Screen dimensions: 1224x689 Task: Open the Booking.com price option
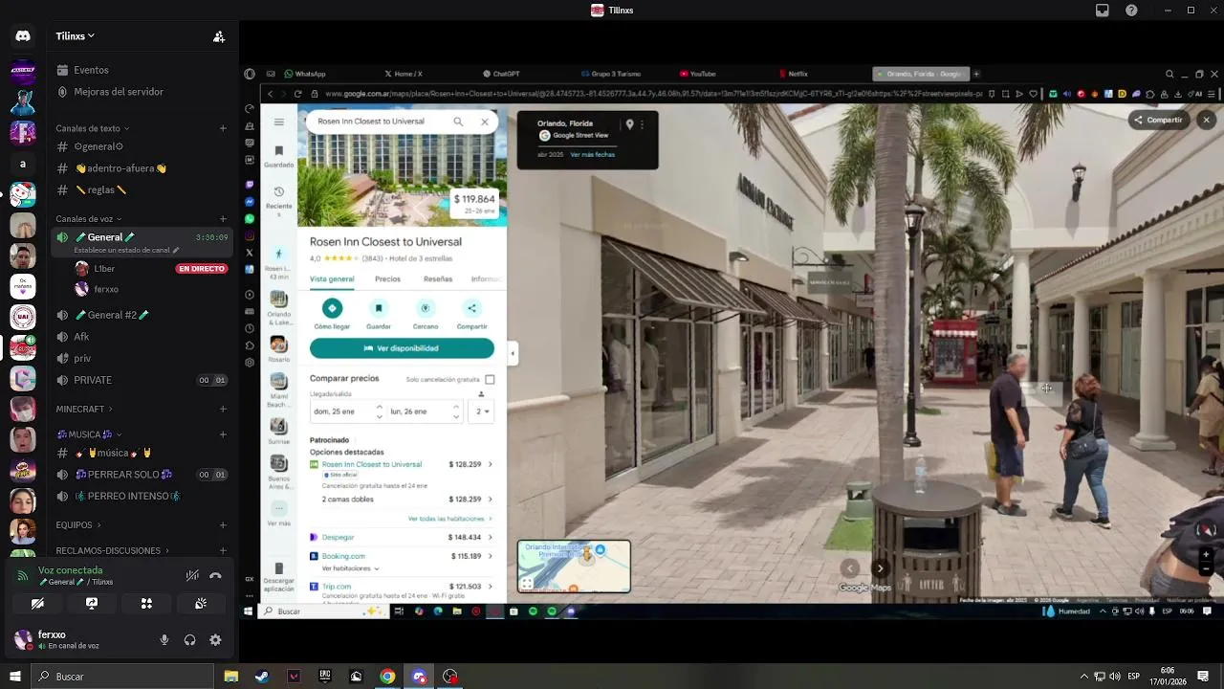point(402,556)
